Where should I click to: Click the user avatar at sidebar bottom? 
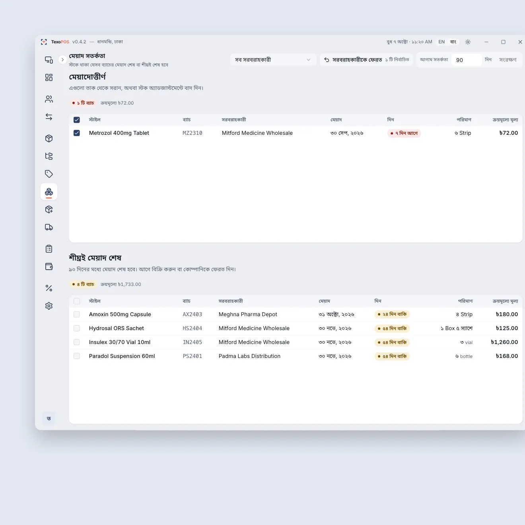pyautogui.click(x=49, y=418)
